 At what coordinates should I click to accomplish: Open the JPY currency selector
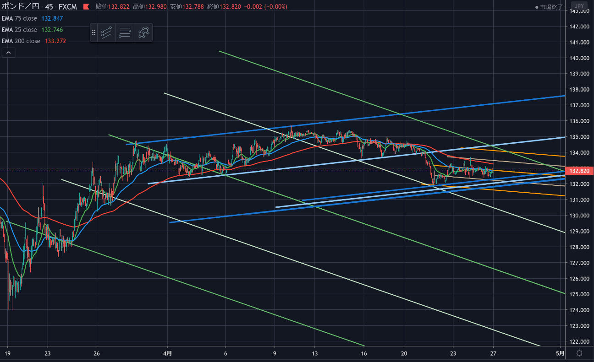[x=579, y=7]
